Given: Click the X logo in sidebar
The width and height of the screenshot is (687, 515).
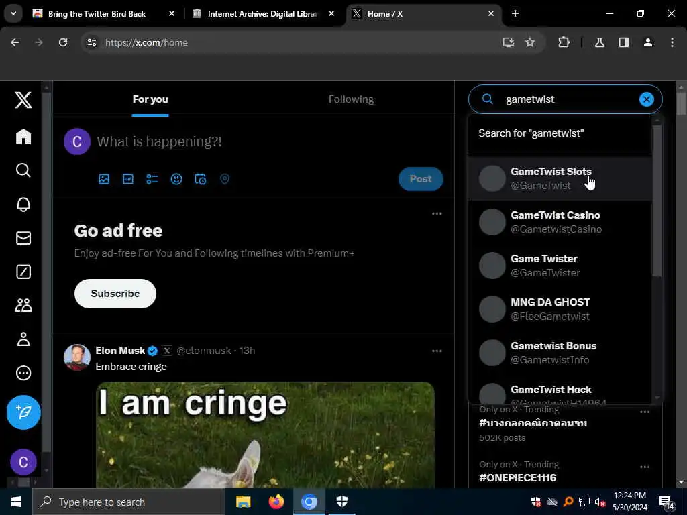Looking at the screenshot, I should [x=23, y=100].
